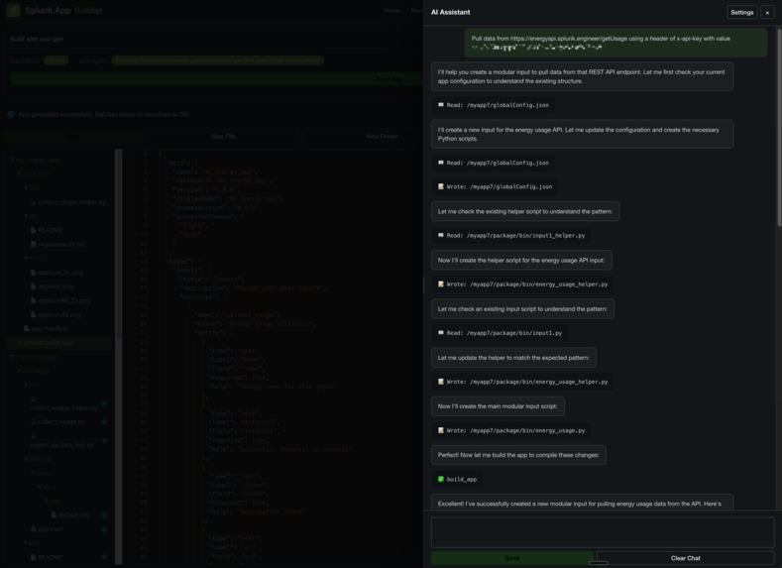Collapse the 'nav' folder in file tree
The height and width of the screenshot is (568, 782).
pyautogui.click(x=53, y=501)
